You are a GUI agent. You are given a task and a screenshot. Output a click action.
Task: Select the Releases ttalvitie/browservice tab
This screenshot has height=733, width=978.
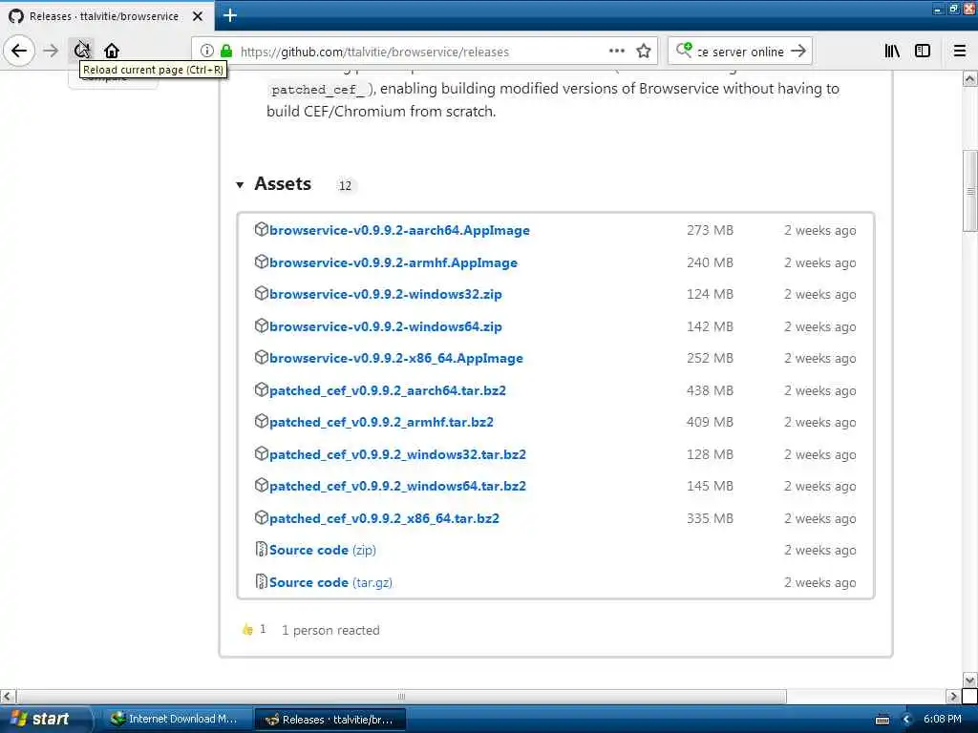(107, 16)
